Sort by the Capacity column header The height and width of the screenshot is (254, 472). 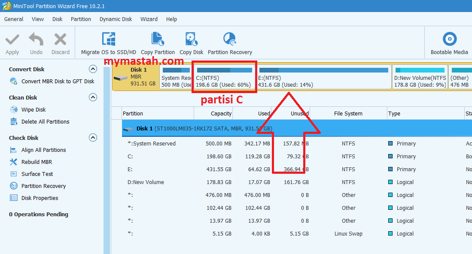[213, 113]
